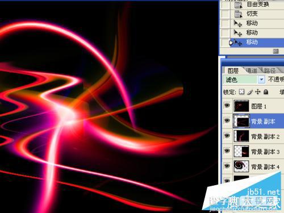Click the 背景 副本 layer thumbnail
The height and width of the screenshot is (213, 284).
(x=241, y=121)
